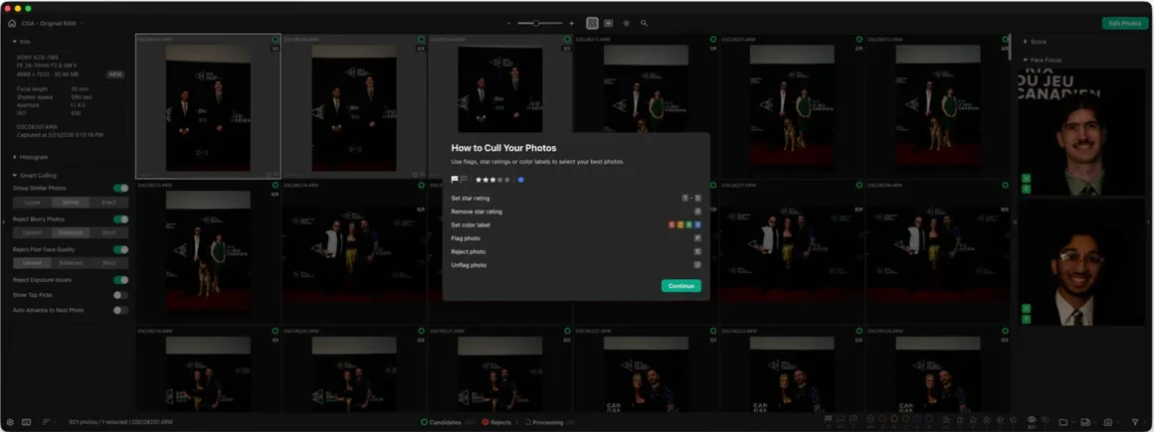Viewport: 1154px width, 432px height.
Task: Enable Show Top Picks switch
Action: [x=120, y=295]
